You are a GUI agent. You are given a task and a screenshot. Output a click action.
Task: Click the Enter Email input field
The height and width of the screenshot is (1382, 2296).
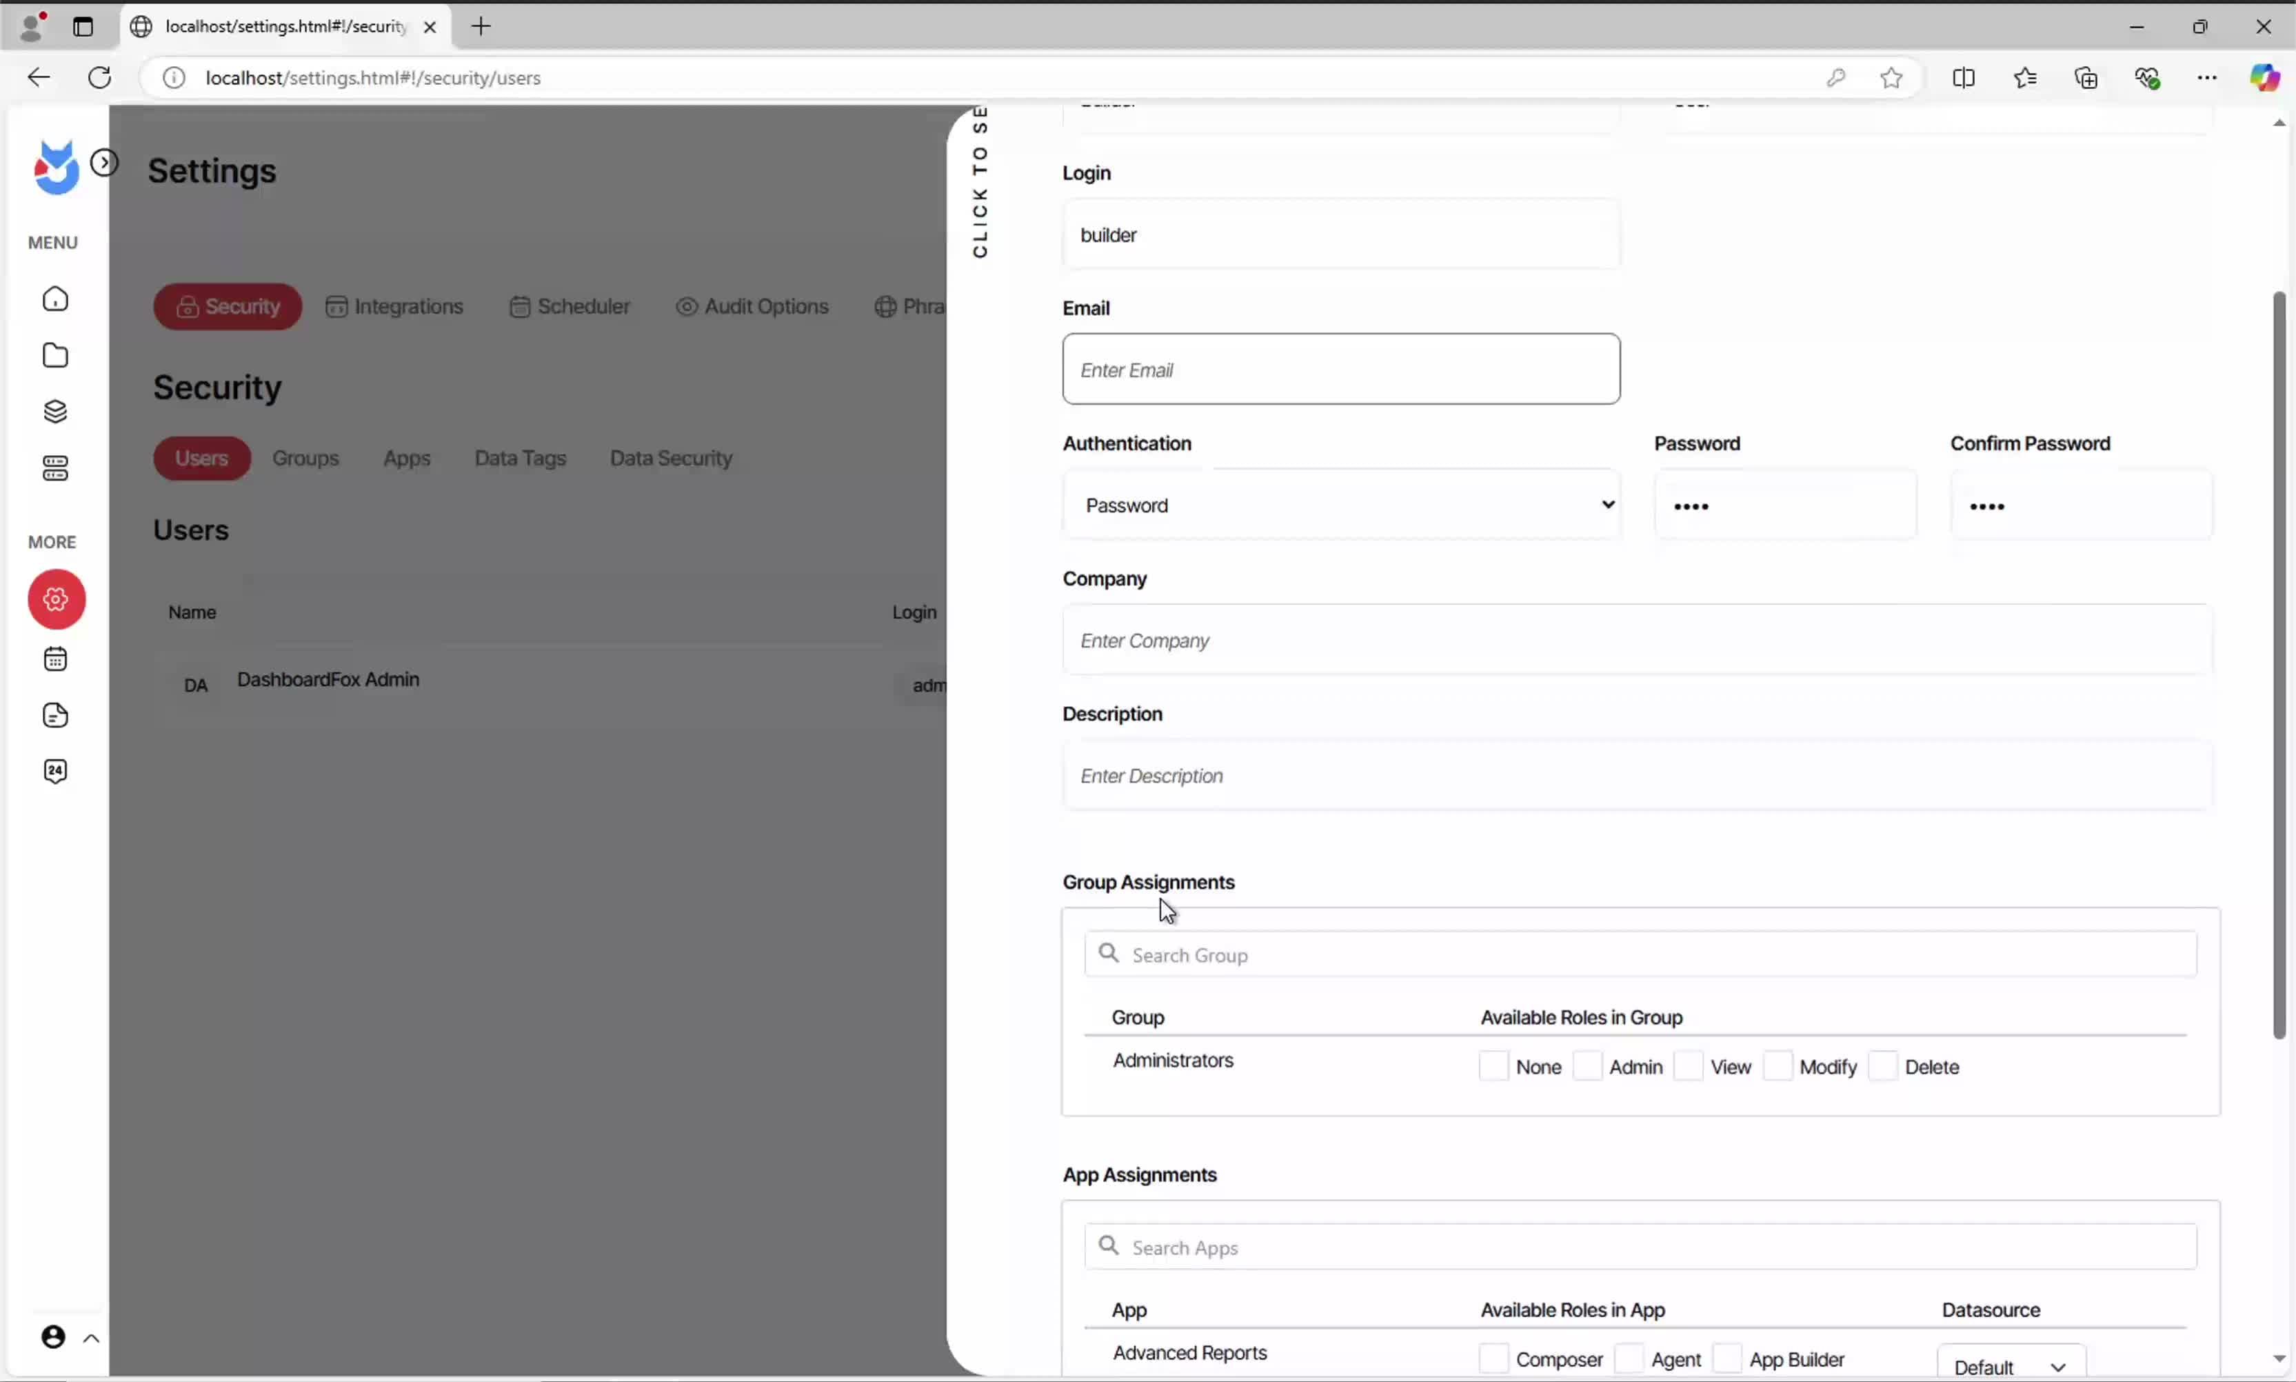point(1341,370)
